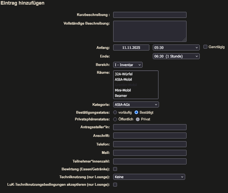
Task: Choose Öffentlich privacy status
Action: (115, 119)
